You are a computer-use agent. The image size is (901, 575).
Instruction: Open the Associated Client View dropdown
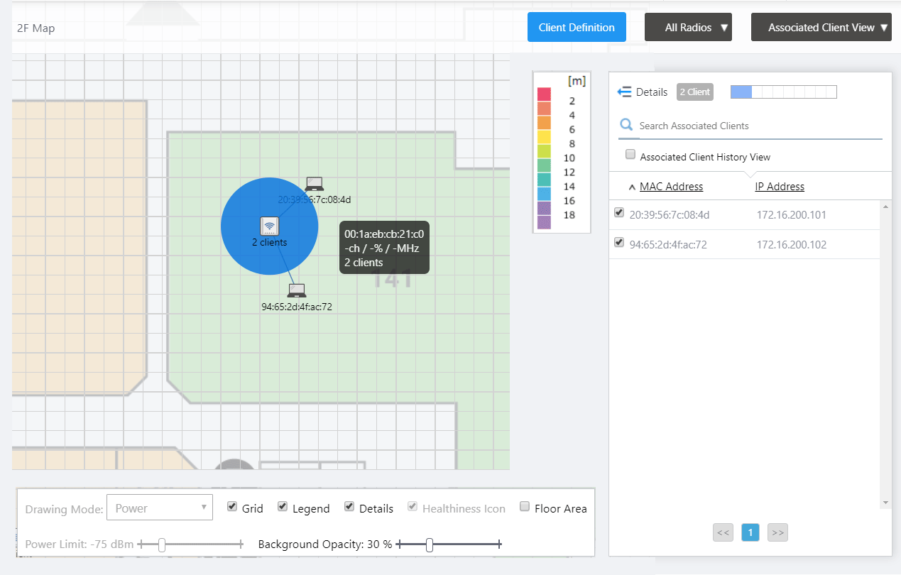821,27
